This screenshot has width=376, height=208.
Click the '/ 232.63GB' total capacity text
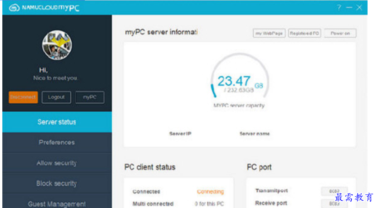239,90
